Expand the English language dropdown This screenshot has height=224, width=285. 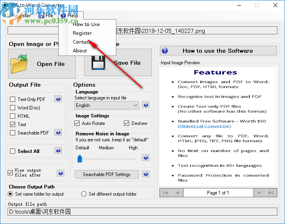click(106, 105)
